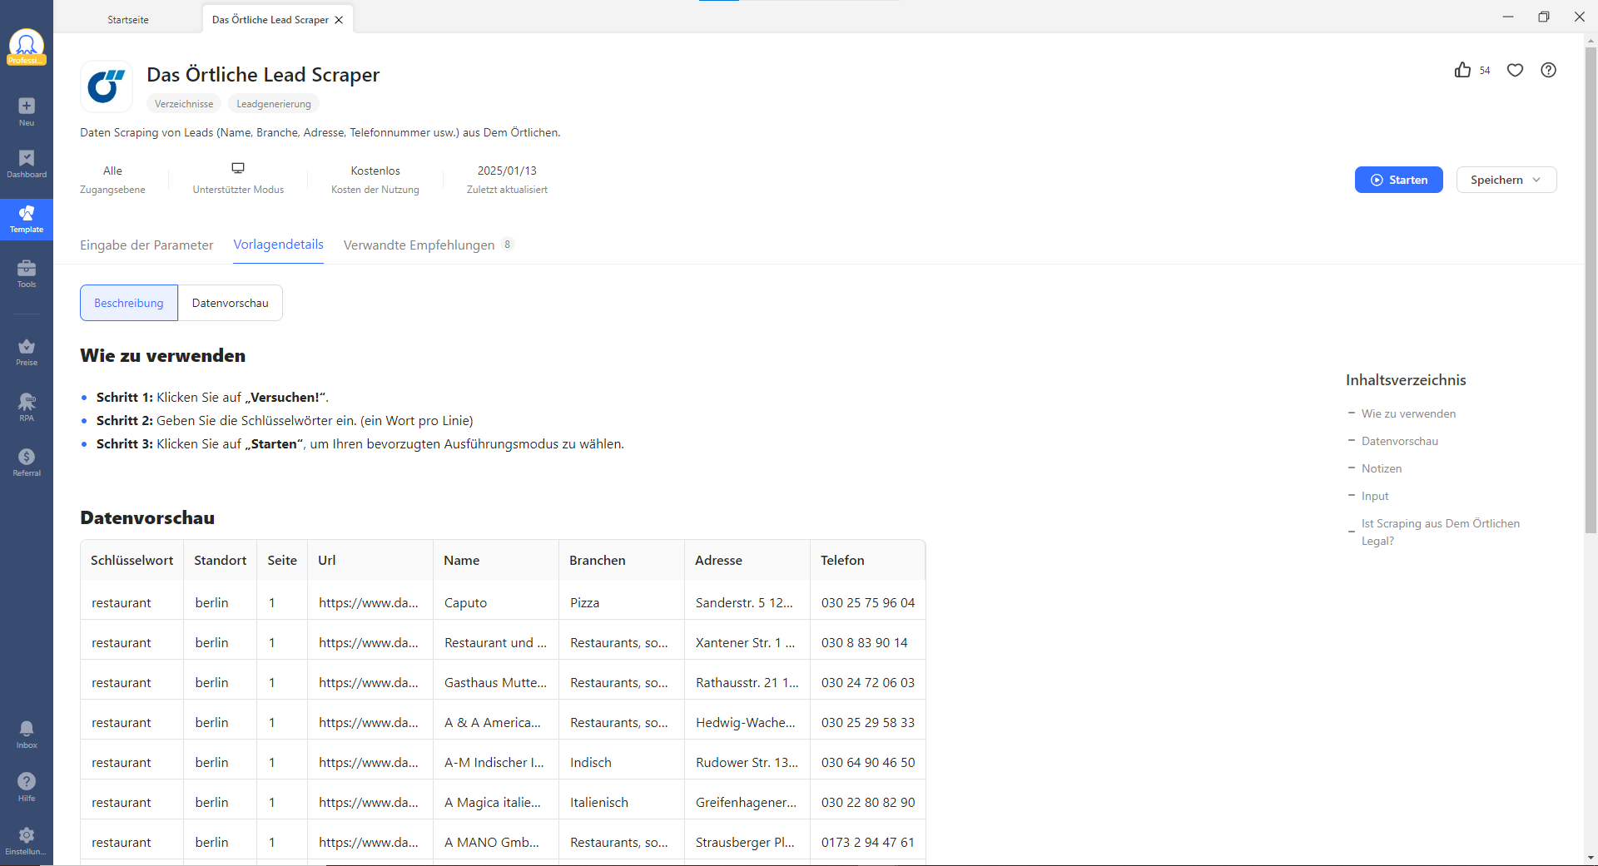Image resolution: width=1598 pixels, height=866 pixels.
Task: Click the Gasthaus Mutte... name cell
Action: point(496,683)
